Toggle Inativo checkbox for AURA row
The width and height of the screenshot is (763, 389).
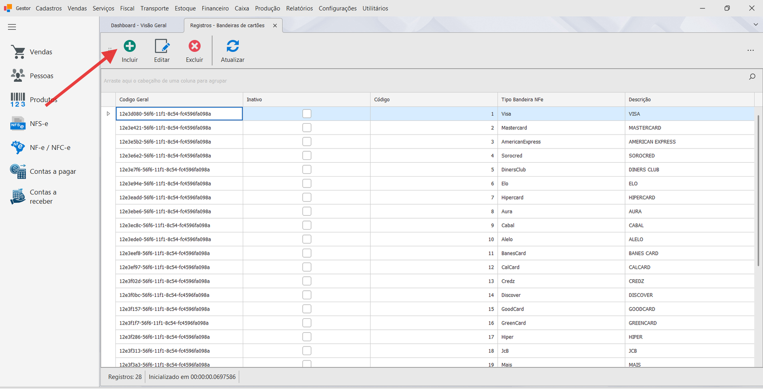307,211
